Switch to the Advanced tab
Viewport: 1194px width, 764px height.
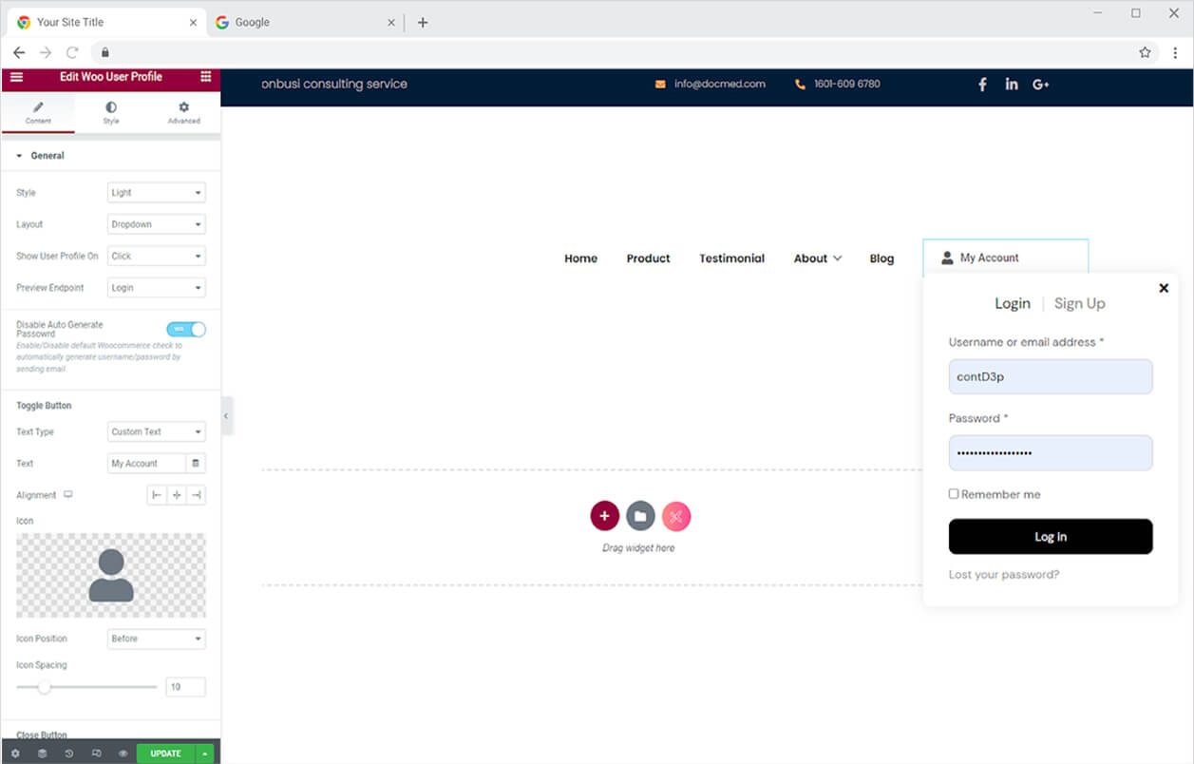click(x=184, y=113)
